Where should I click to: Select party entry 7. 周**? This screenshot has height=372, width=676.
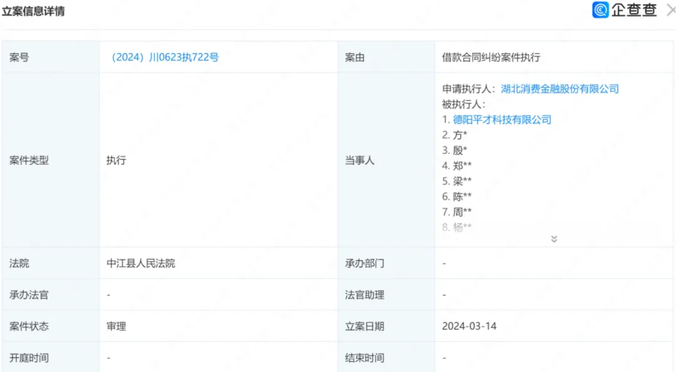click(x=456, y=212)
